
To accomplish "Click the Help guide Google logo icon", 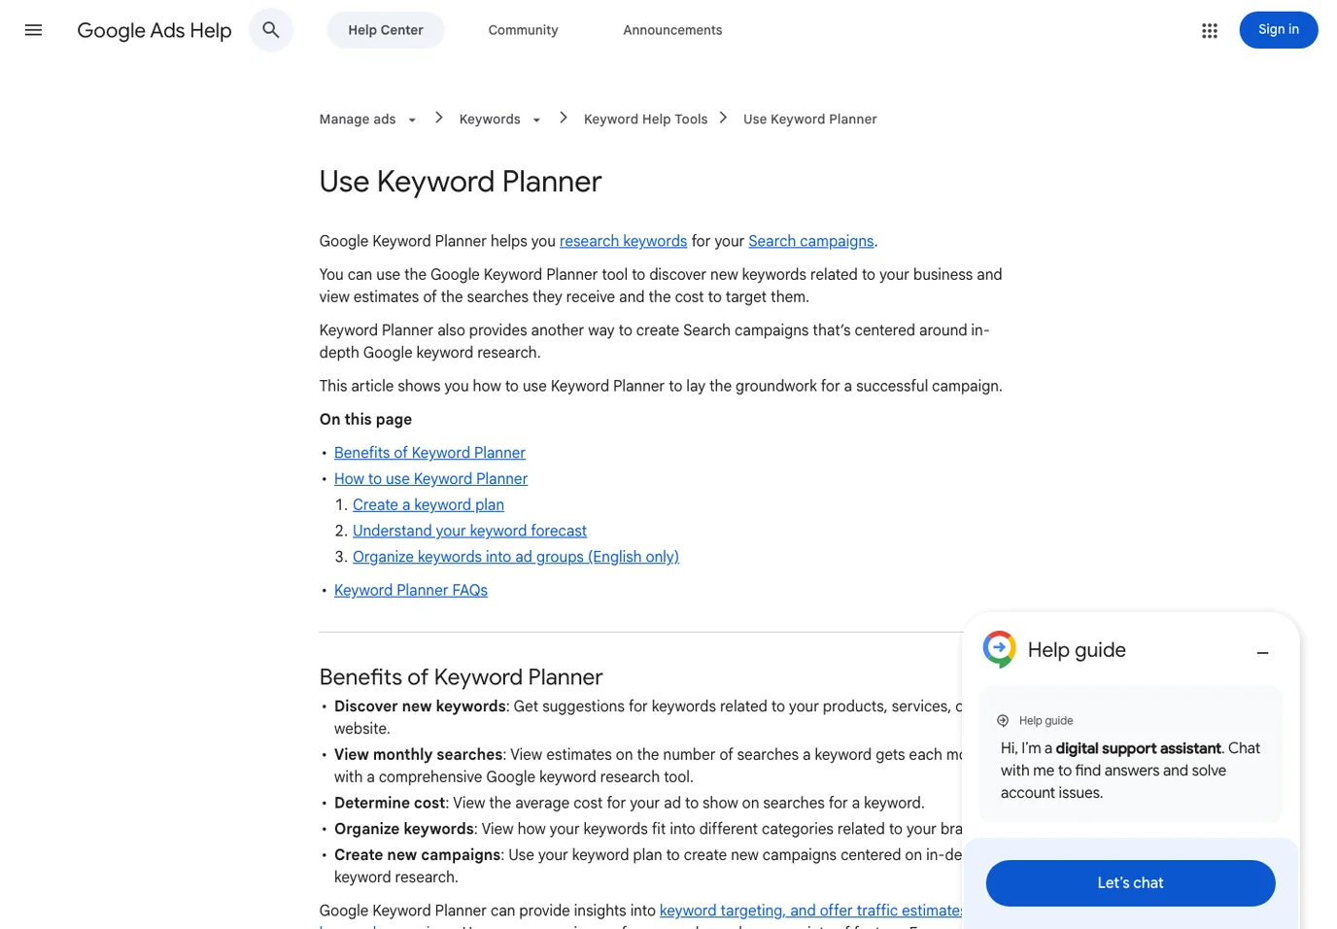I will tap(999, 649).
